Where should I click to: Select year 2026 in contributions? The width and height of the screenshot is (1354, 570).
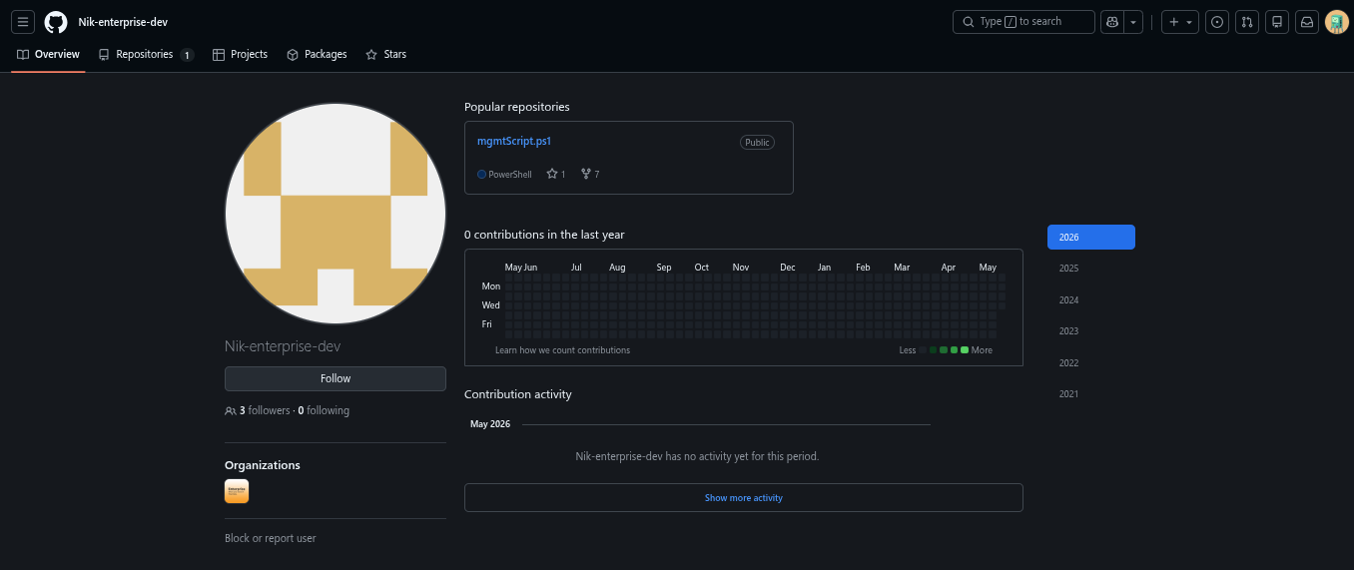coord(1091,238)
